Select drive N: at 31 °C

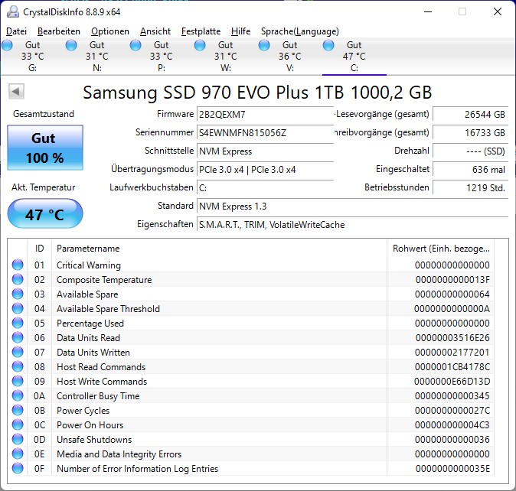click(96, 57)
